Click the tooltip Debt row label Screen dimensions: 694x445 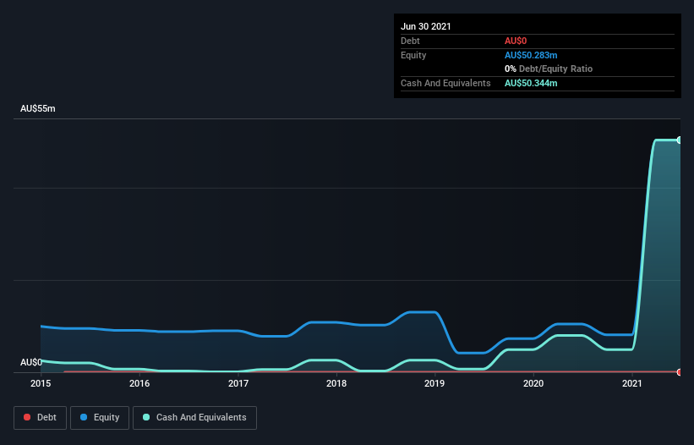(410, 41)
